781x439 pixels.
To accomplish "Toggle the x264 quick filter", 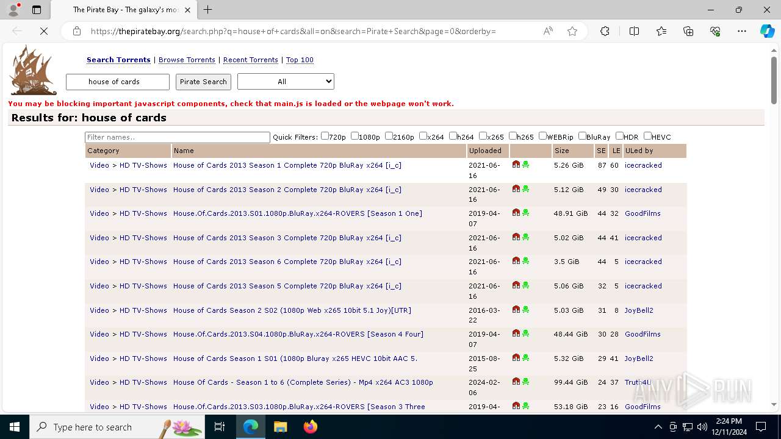I will click(423, 136).
